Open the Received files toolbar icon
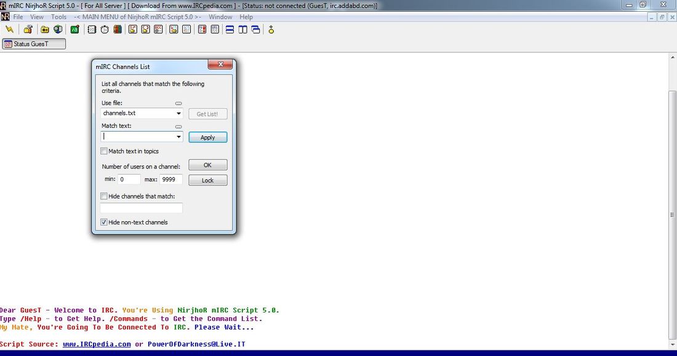The height and width of the screenshot is (356, 677). coord(174,30)
